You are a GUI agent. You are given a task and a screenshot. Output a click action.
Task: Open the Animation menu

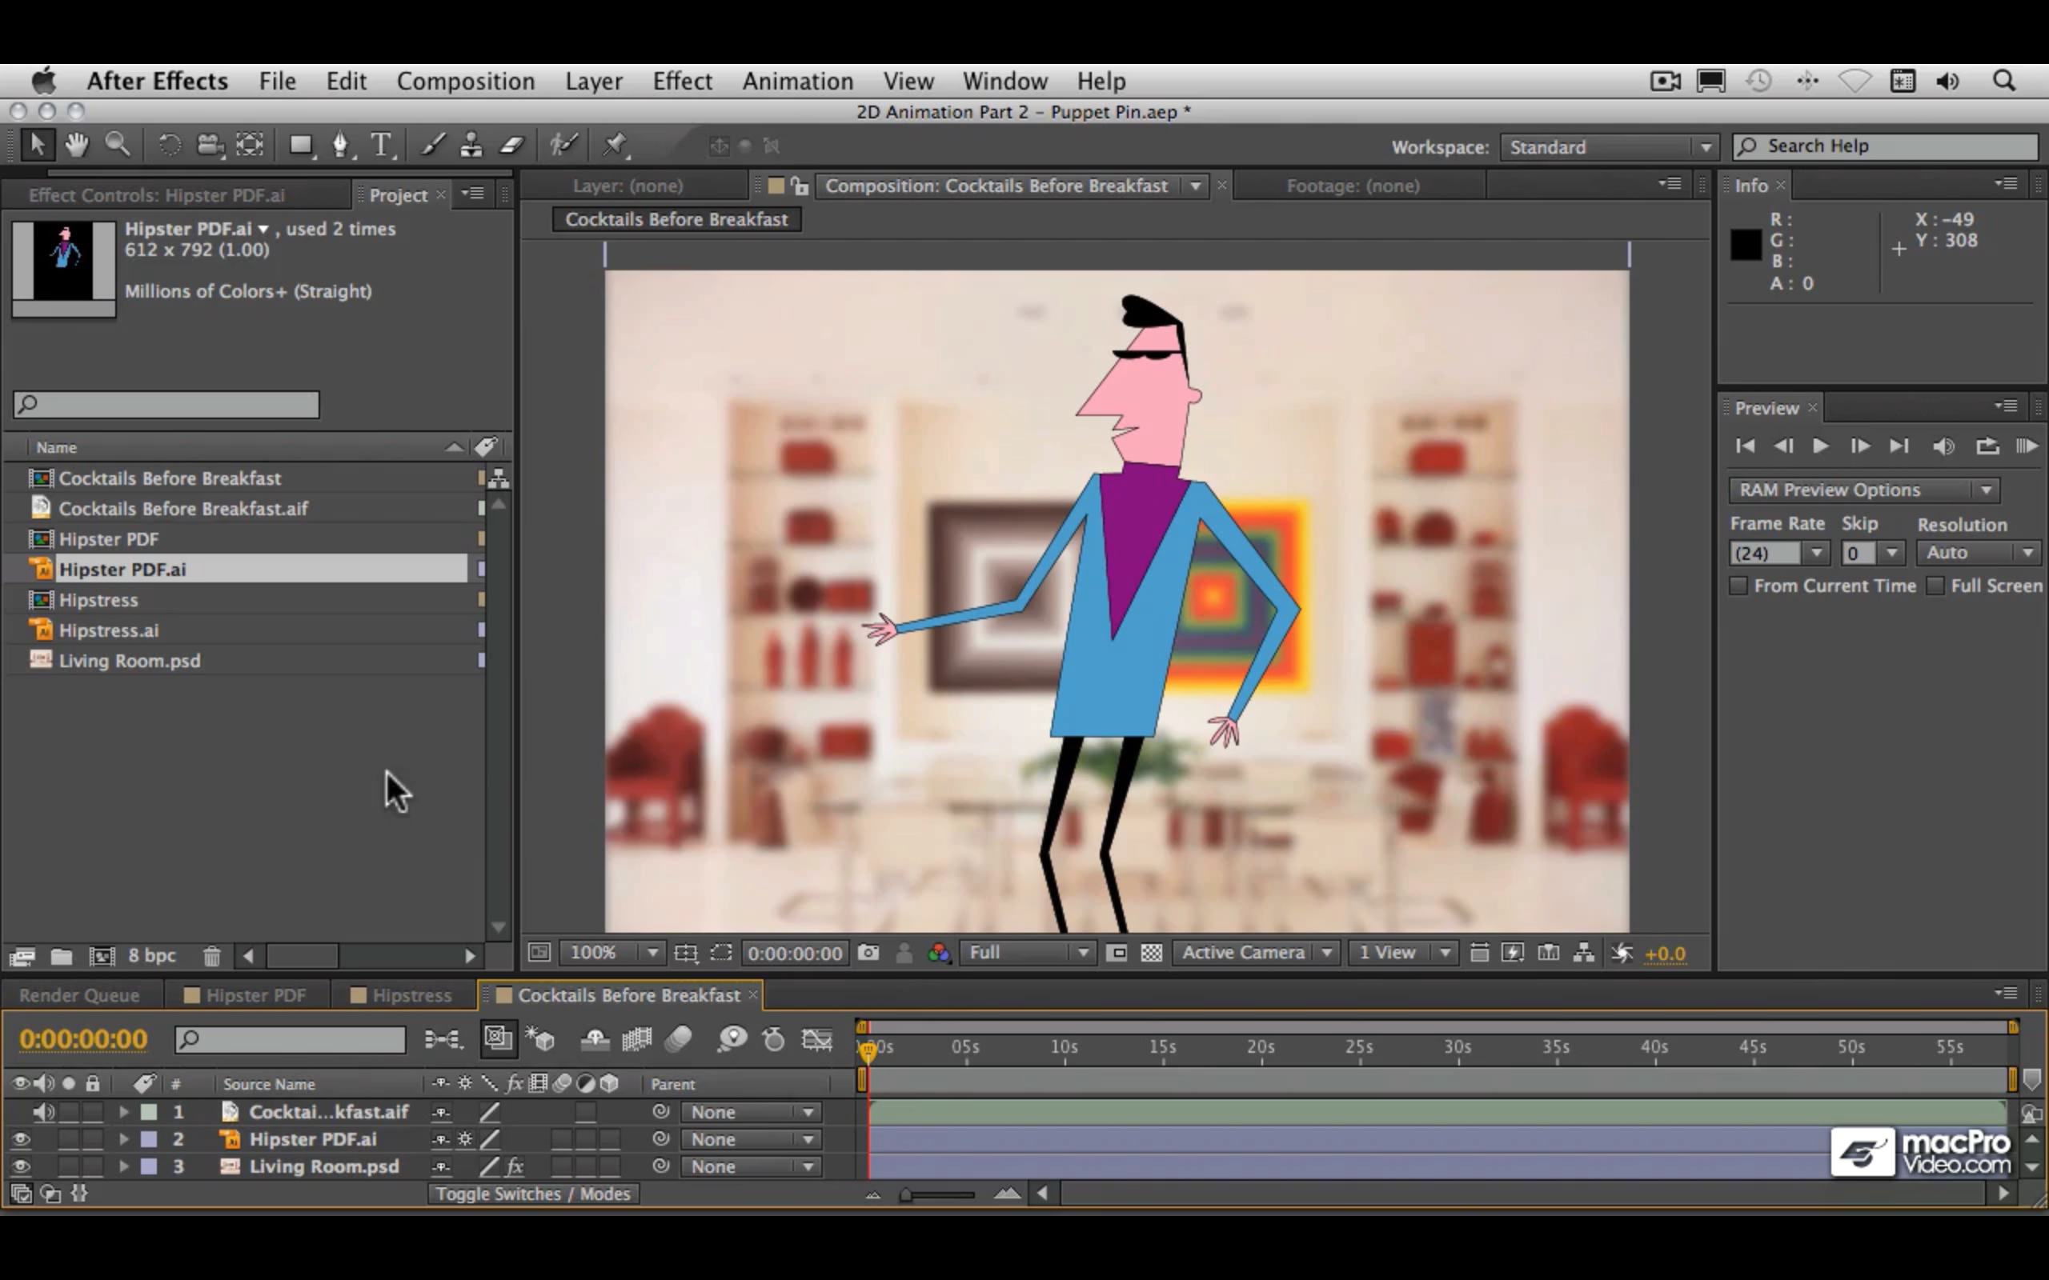(x=796, y=81)
